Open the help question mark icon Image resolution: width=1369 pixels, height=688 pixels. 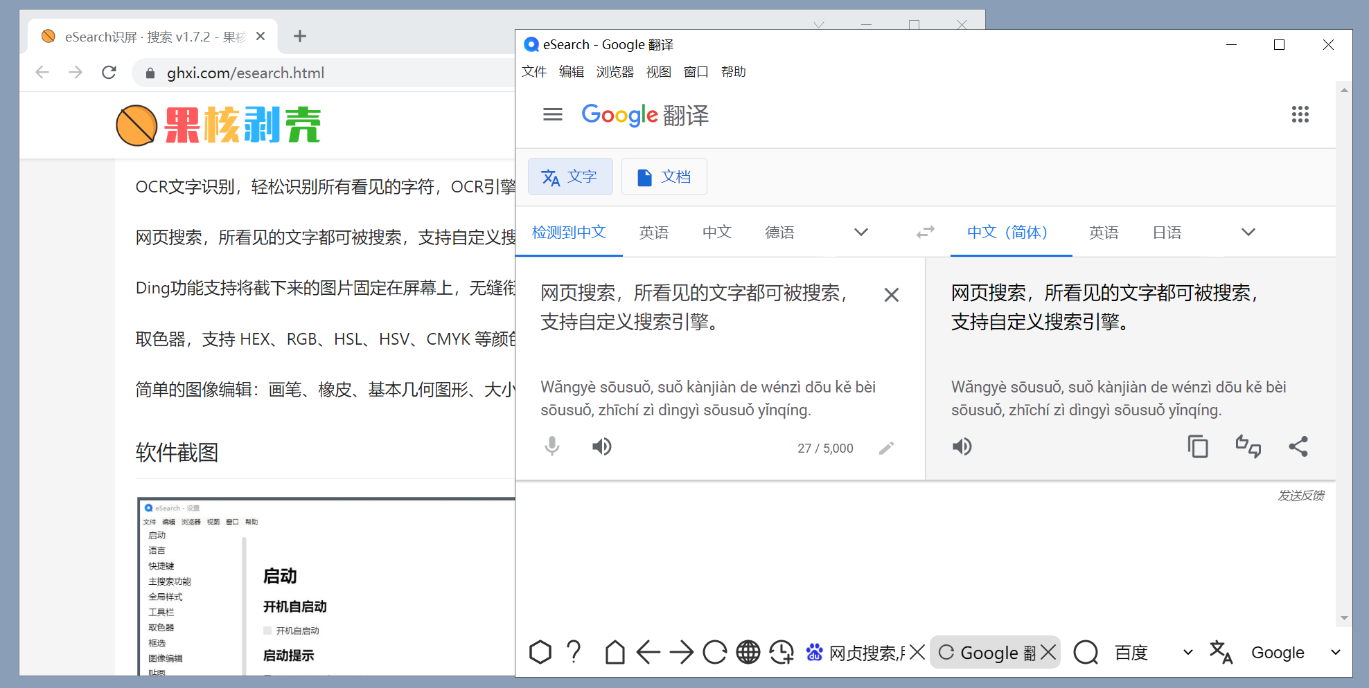pyautogui.click(x=573, y=652)
